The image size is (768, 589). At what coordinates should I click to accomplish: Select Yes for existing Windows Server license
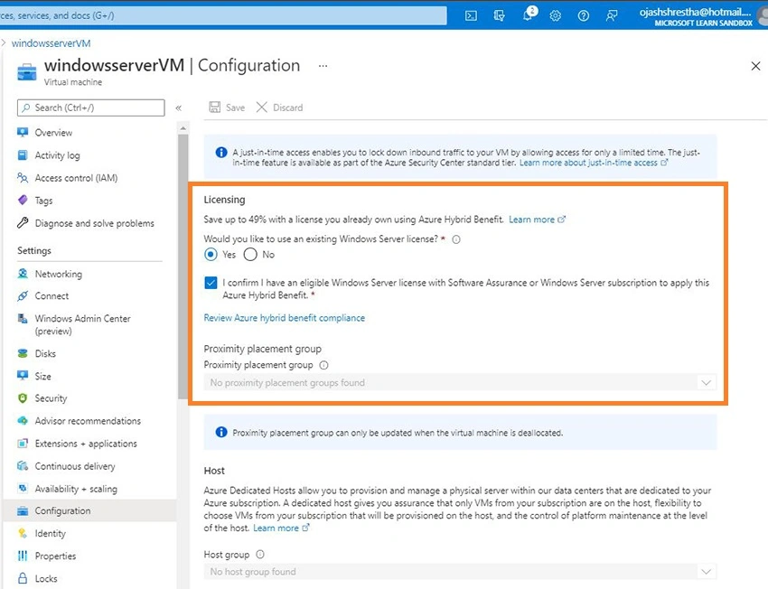point(211,255)
